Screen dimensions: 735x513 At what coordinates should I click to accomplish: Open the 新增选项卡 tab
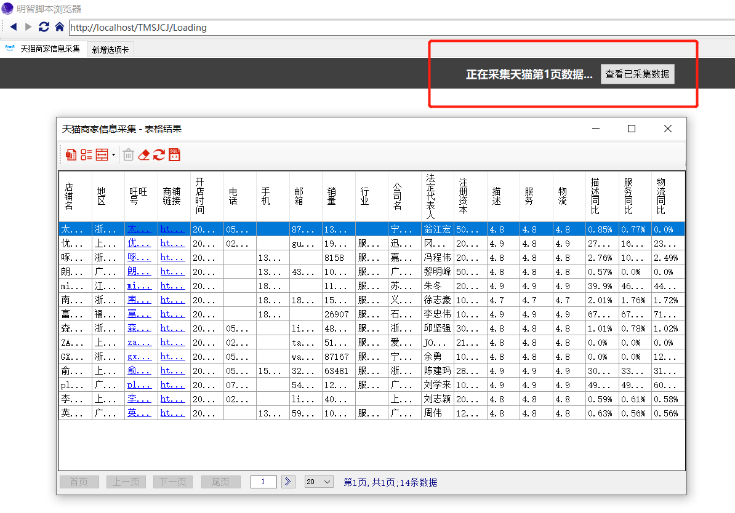[x=110, y=50]
